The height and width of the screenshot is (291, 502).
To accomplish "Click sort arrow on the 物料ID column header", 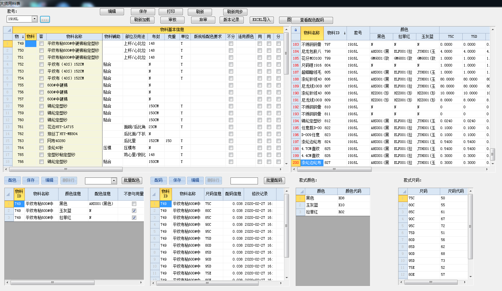I will (345, 33).
